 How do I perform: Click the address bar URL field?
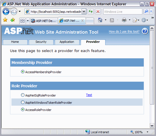(53, 12)
